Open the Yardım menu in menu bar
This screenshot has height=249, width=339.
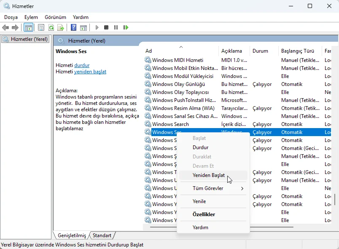click(81, 17)
